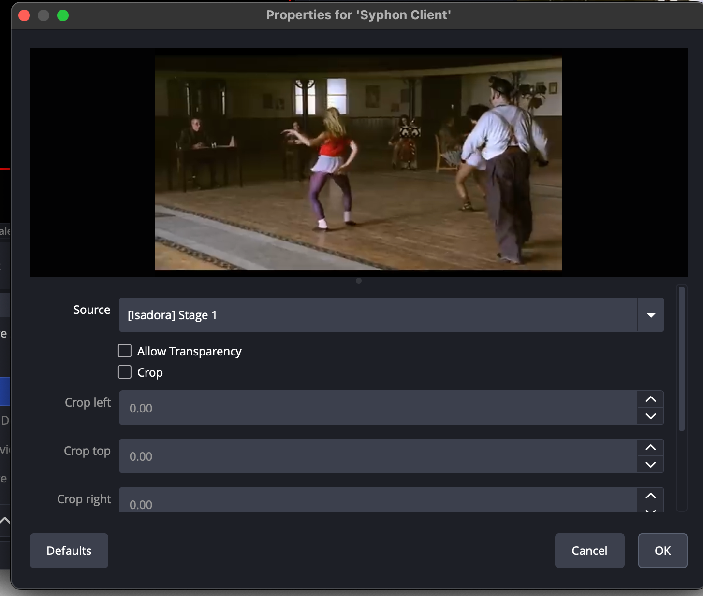
Task: Click the green zoom window button
Action: click(63, 15)
